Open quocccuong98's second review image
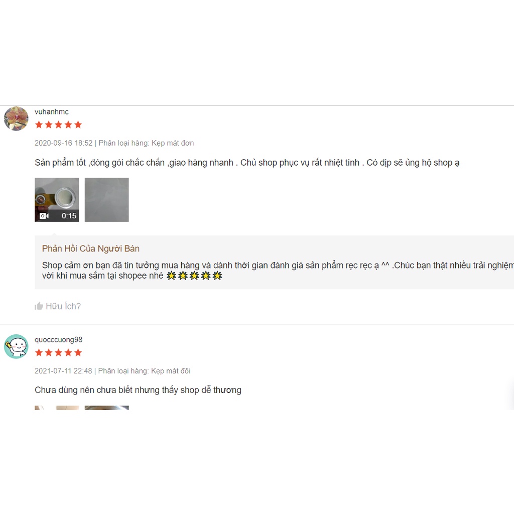The width and height of the screenshot is (514, 514). pyautogui.click(x=106, y=408)
